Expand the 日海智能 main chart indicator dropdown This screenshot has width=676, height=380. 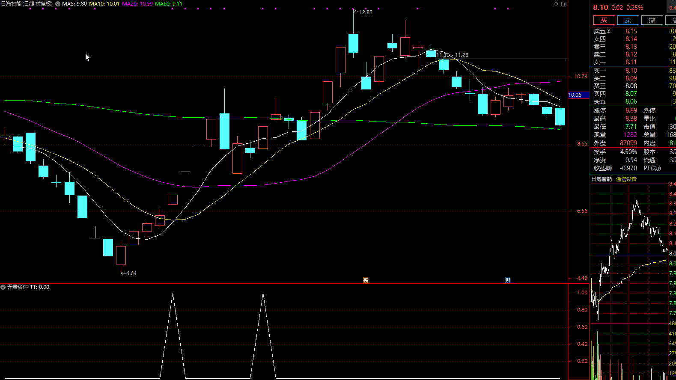point(58,4)
